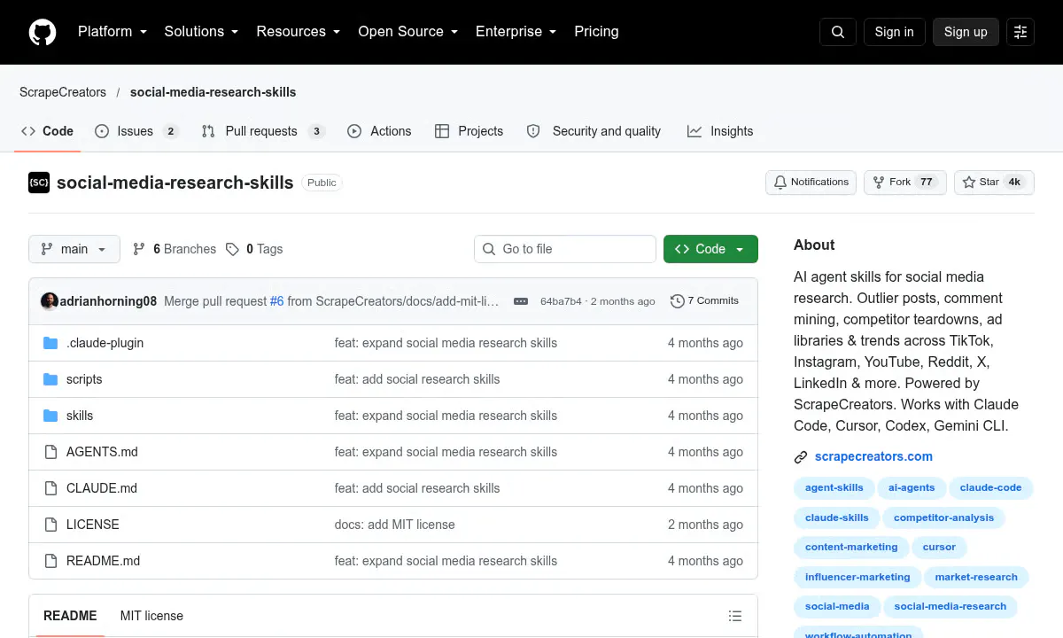Switch to the Insights tab
Screen dimensions: 1063x638
pos(720,131)
